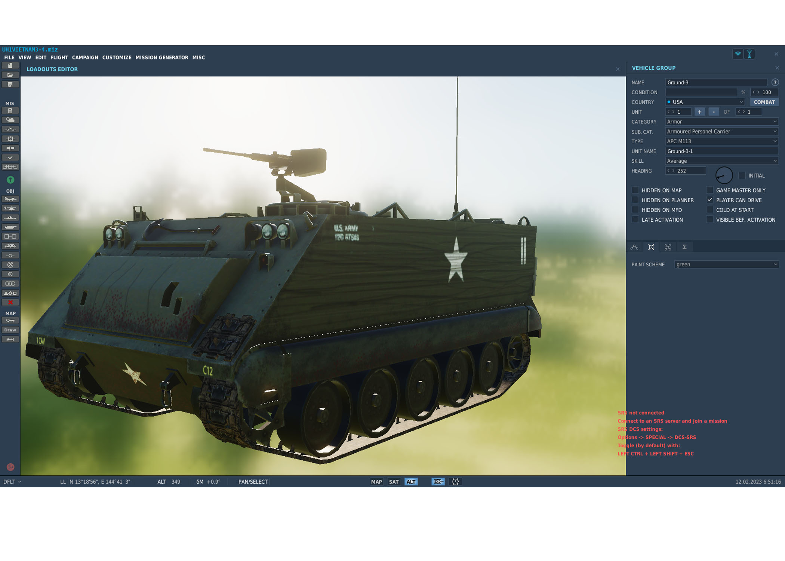Open the Mission Generator menu
This screenshot has width=785, height=561.
[x=161, y=58]
